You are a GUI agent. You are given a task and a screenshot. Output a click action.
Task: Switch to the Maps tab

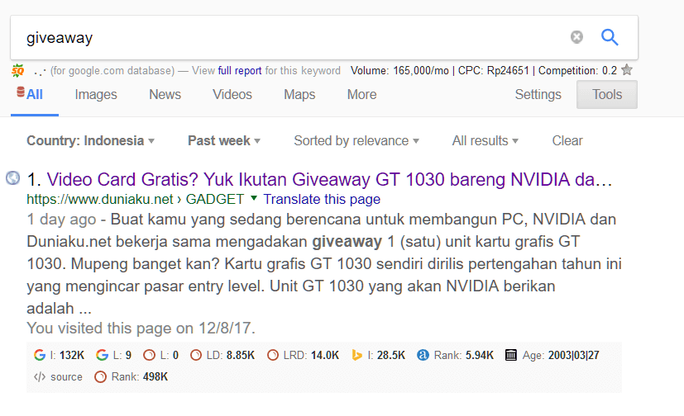[299, 94]
